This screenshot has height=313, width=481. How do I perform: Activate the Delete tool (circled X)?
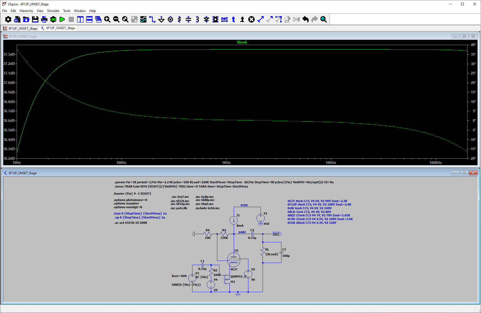[x=251, y=19]
